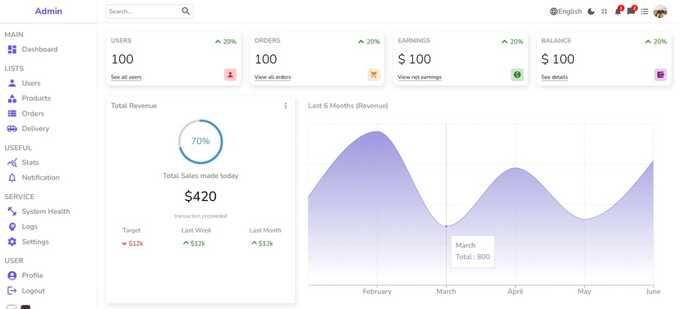680x309 pixels.
Task: Click the Dashboard grid icon in sidebar
Action: tap(12, 49)
